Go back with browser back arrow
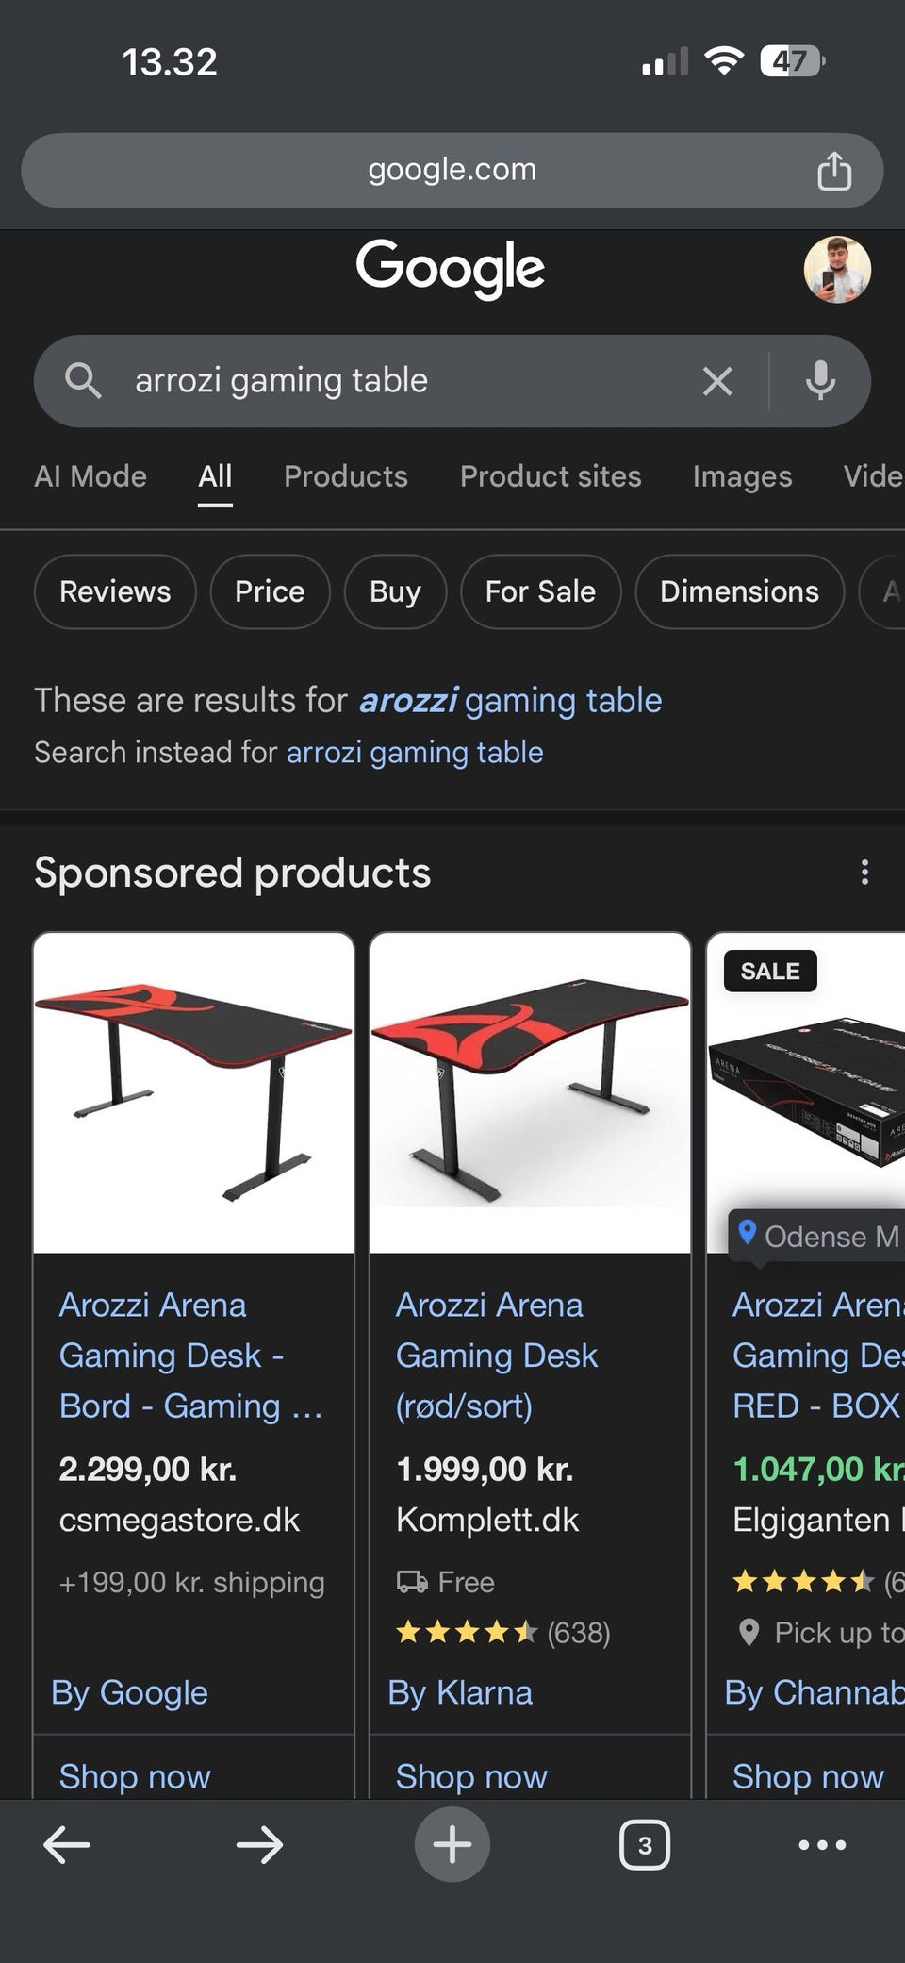Image resolution: width=905 pixels, height=1963 pixels. 67,1844
